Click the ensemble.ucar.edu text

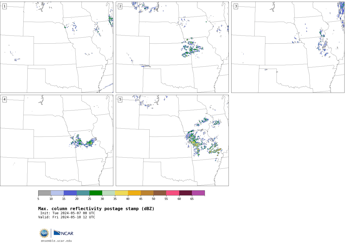pos(56,241)
